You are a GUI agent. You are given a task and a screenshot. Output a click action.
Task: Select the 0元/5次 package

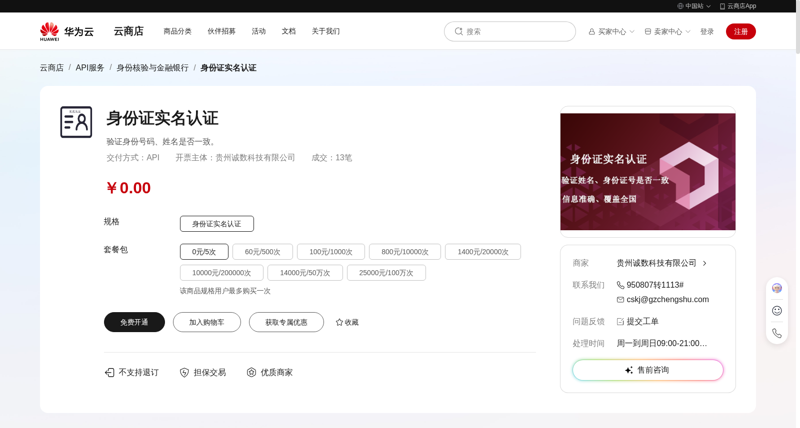pos(204,252)
